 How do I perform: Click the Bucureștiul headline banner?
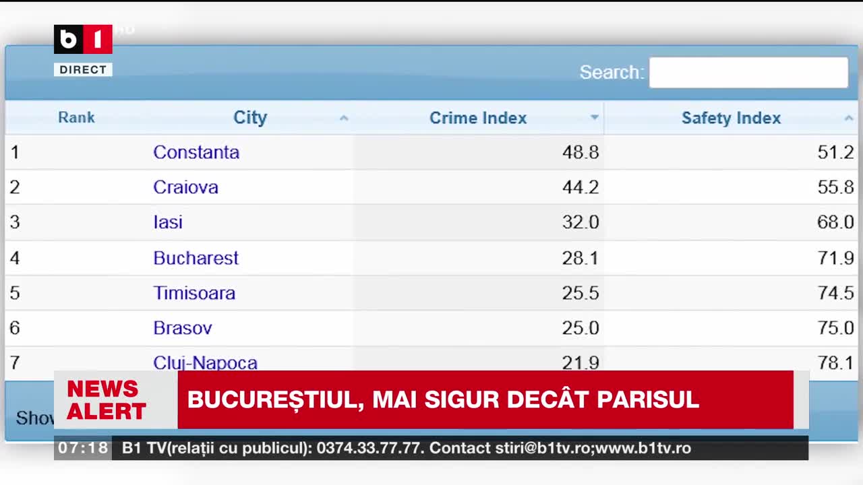(x=485, y=399)
